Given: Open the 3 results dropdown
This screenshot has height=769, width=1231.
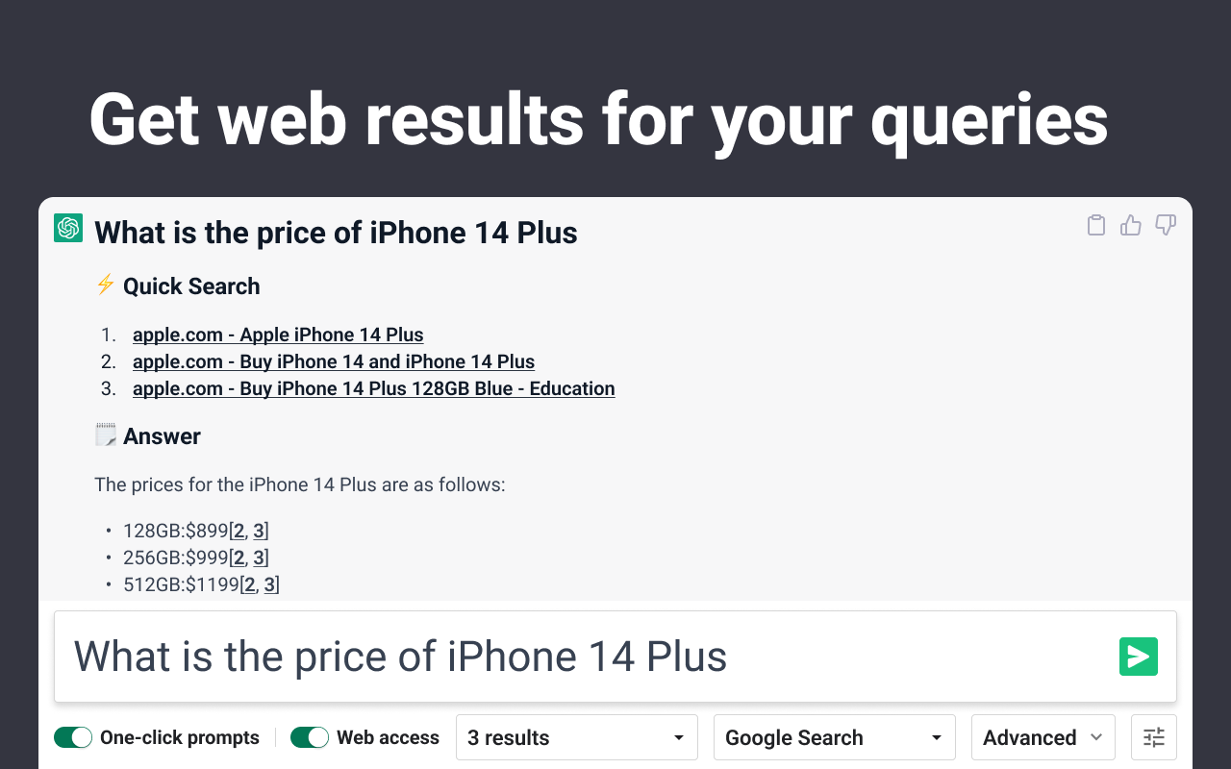Looking at the screenshot, I should pyautogui.click(x=576, y=737).
